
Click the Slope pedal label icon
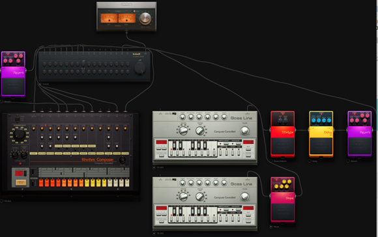coord(271,227)
